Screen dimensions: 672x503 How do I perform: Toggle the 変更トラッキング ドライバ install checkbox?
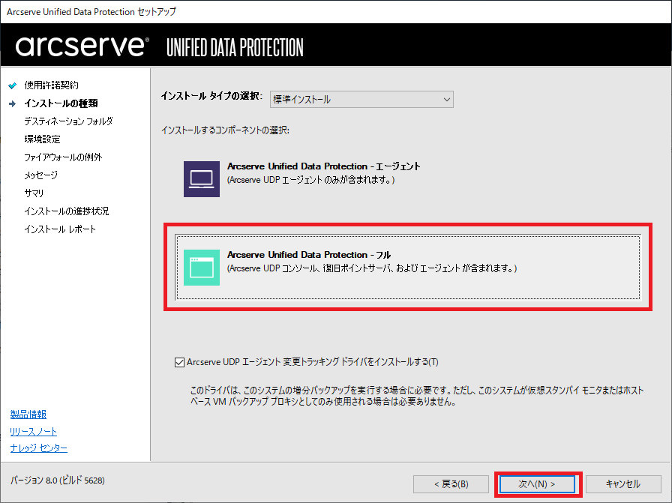pyautogui.click(x=179, y=363)
